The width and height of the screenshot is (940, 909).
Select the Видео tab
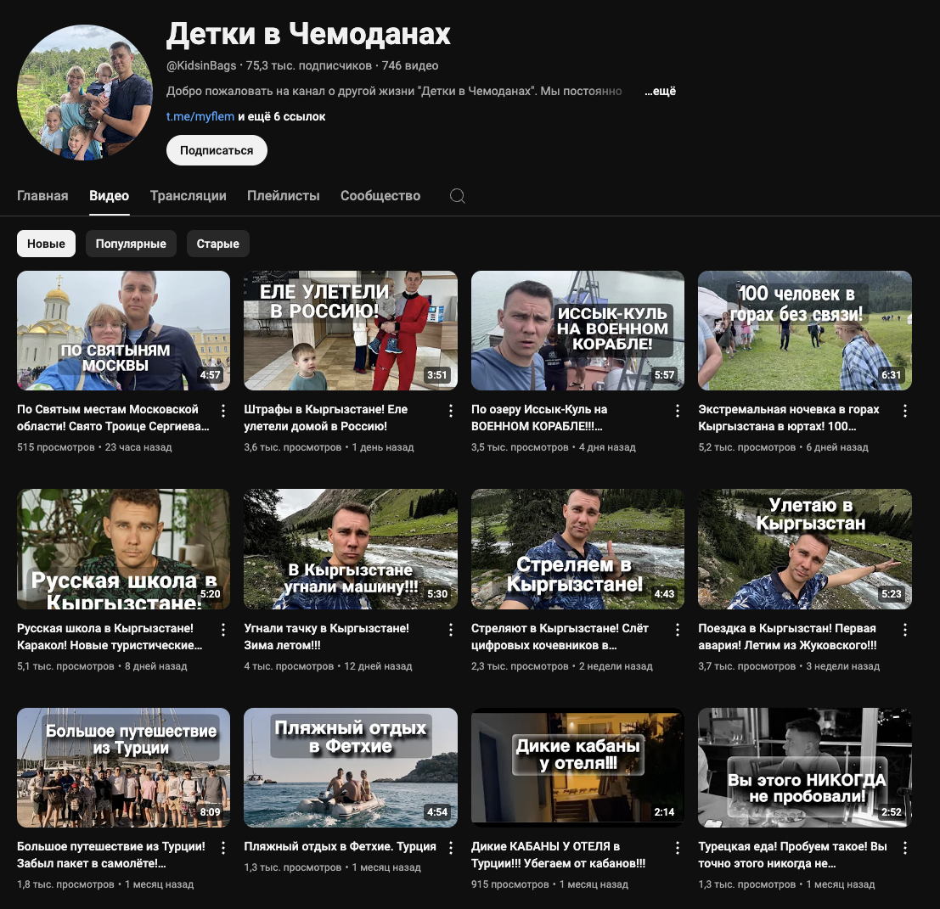(109, 196)
